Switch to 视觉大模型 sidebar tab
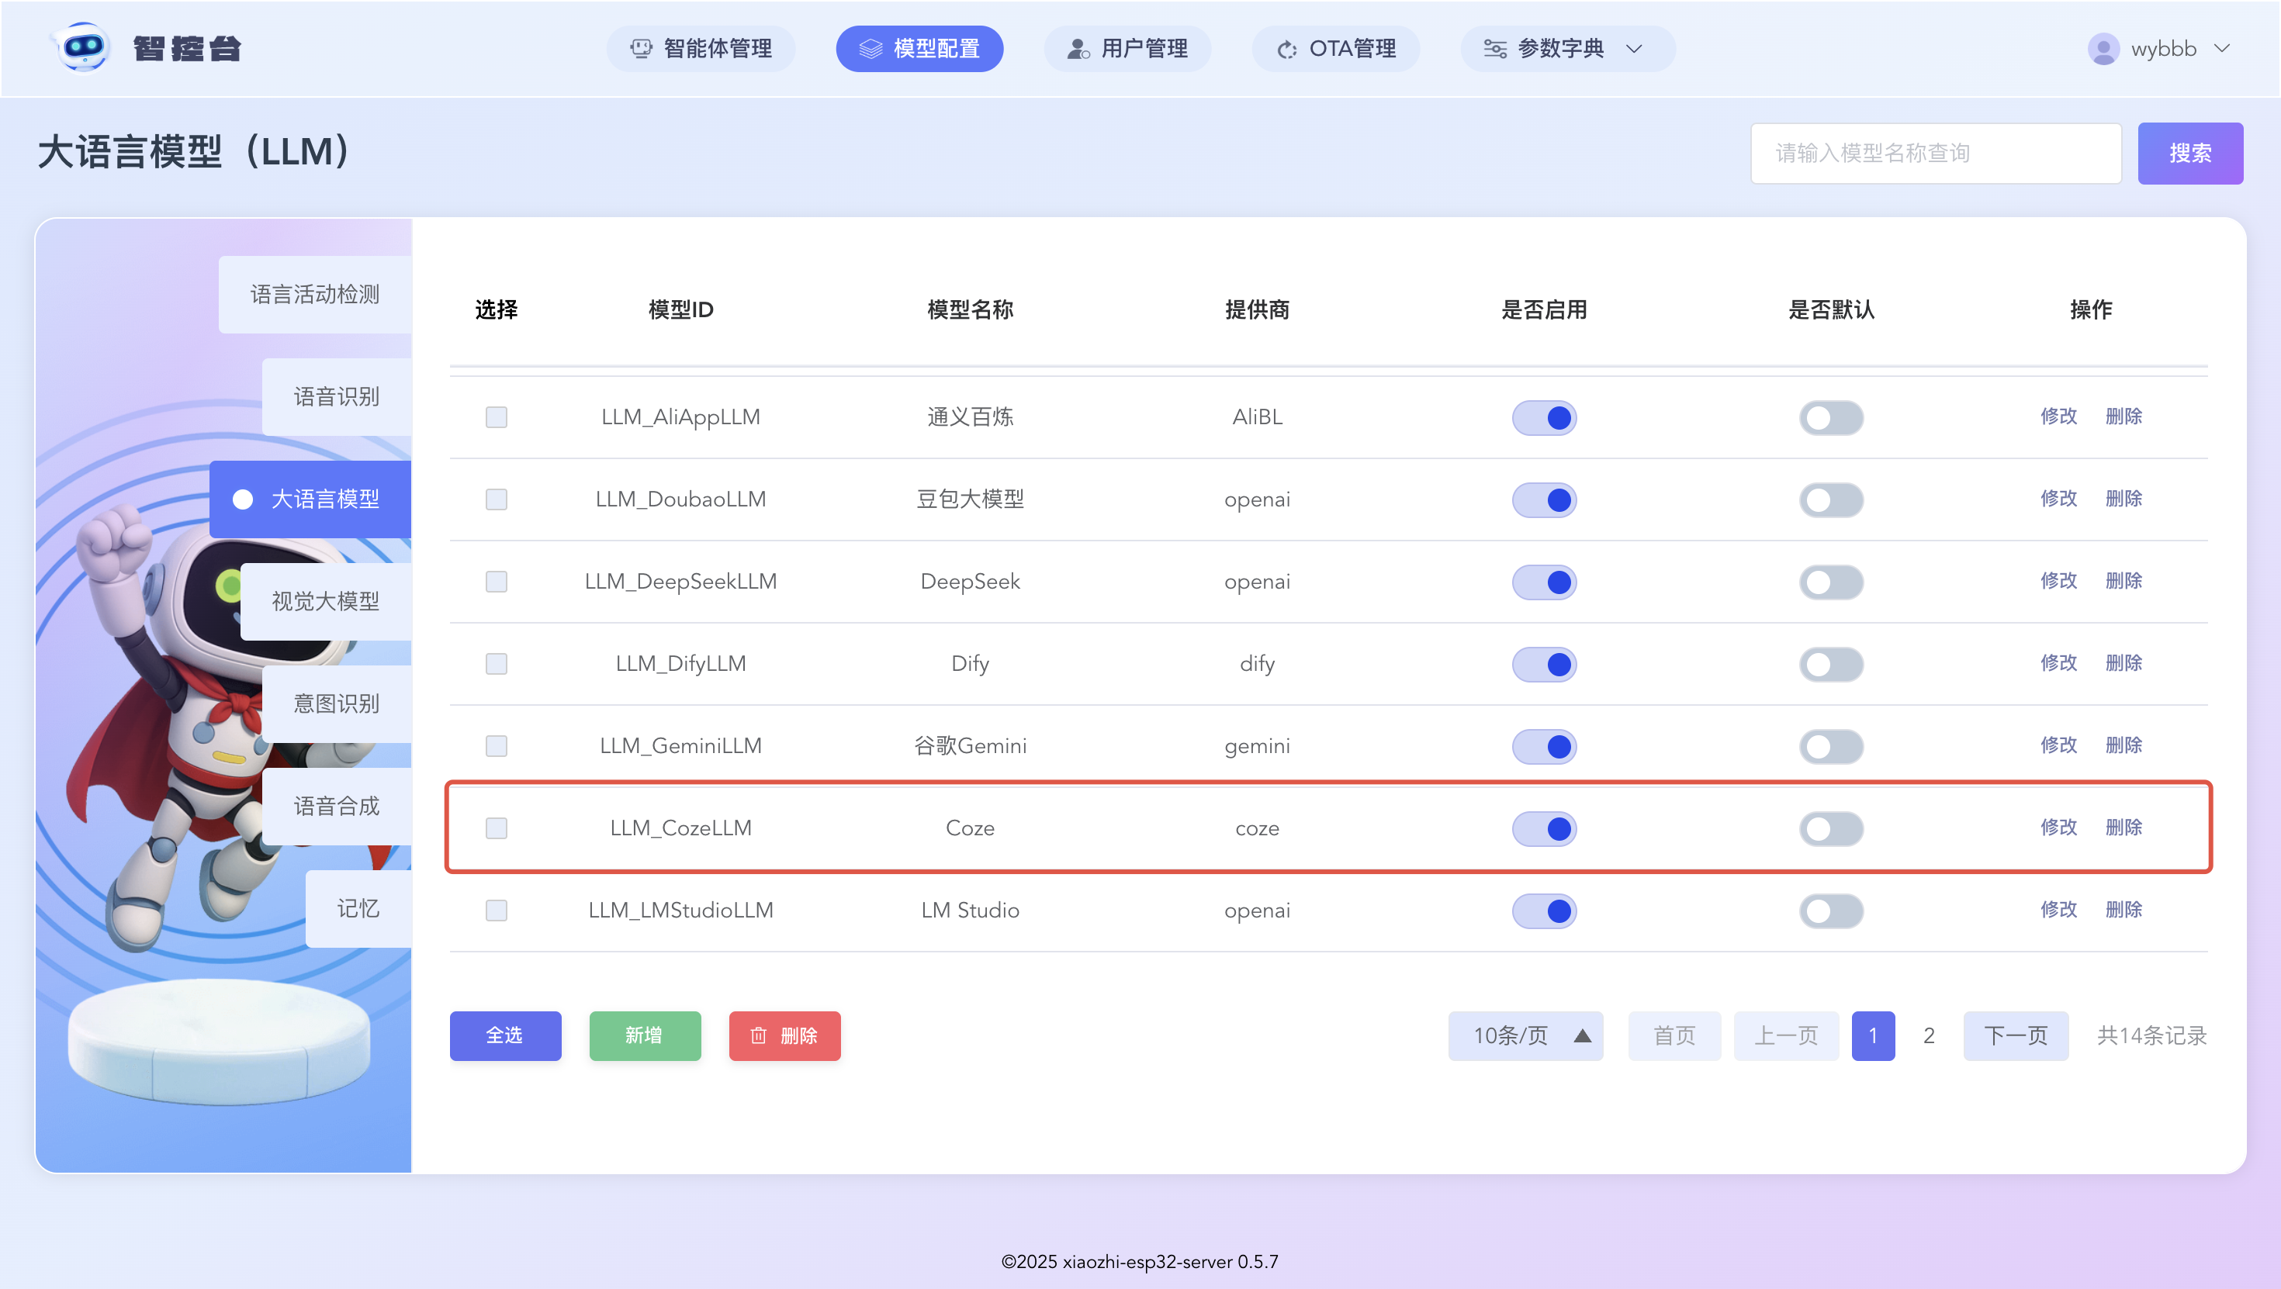This screenshot has width=2281, height=1289. pos(325,601)
